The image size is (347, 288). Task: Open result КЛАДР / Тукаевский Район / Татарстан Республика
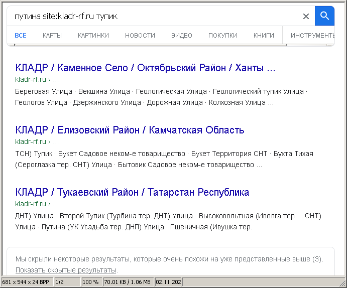pos(132,192)
